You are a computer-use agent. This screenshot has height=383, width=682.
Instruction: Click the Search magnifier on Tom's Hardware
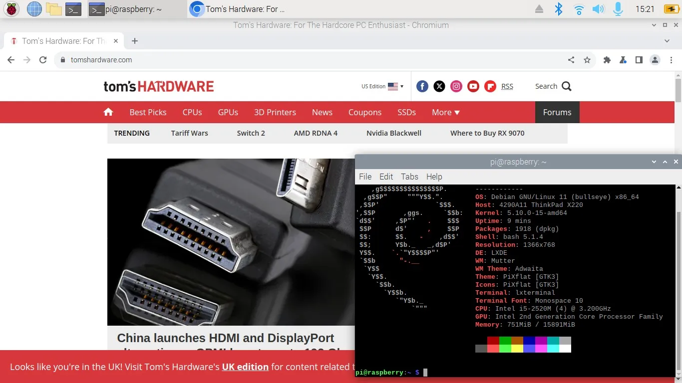566,86
